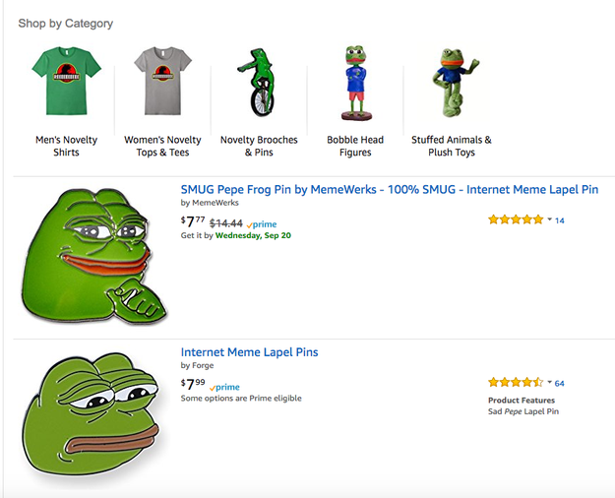Image resolution: width=615 pixels, height=498 pixels.
Task: Open Men's Novelty Shirts category label
Action: point(66,146)
